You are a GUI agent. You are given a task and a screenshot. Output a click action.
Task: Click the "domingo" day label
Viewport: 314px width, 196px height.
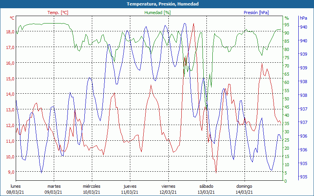pyautogui.click(x=244, y=187)
